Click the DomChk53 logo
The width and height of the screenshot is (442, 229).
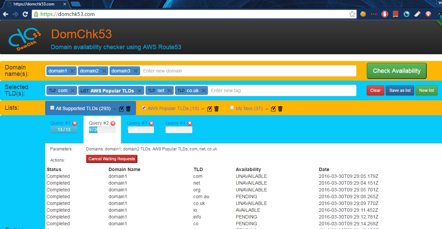tap(24, 38)
